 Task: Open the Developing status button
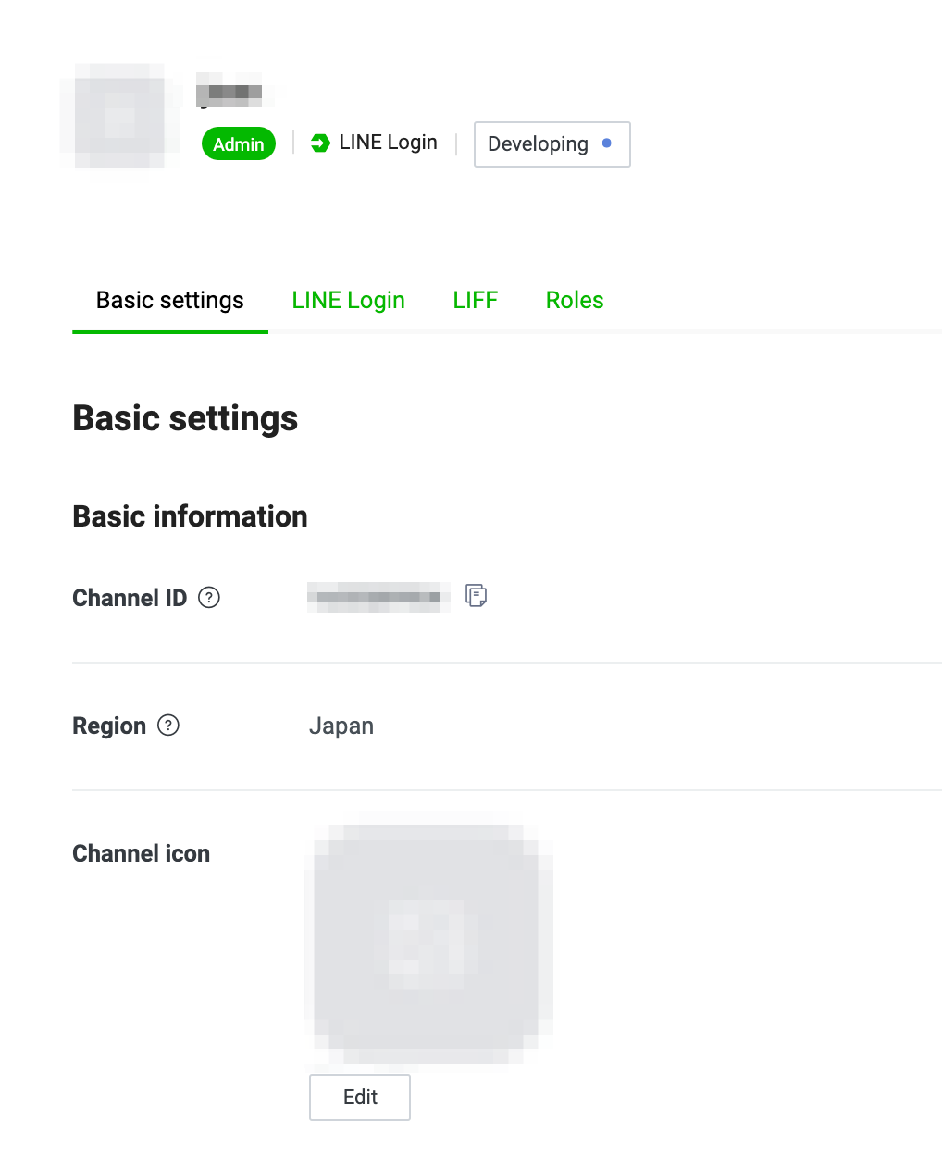click(x=552, y=144)
